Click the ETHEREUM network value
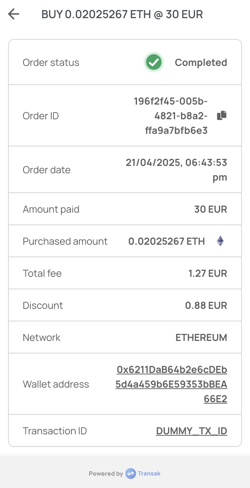The height and width of the screenshot is (488, 250). pos(201,337)
